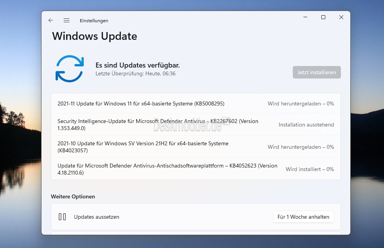Select the KB4052623 Defender platform update entry
Screen dimensions: 384x248
[x=196, y=169]
